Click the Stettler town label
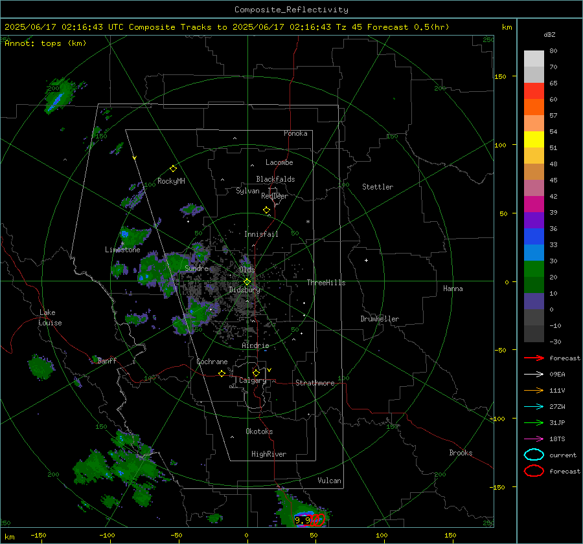 [x=378, y=187]
